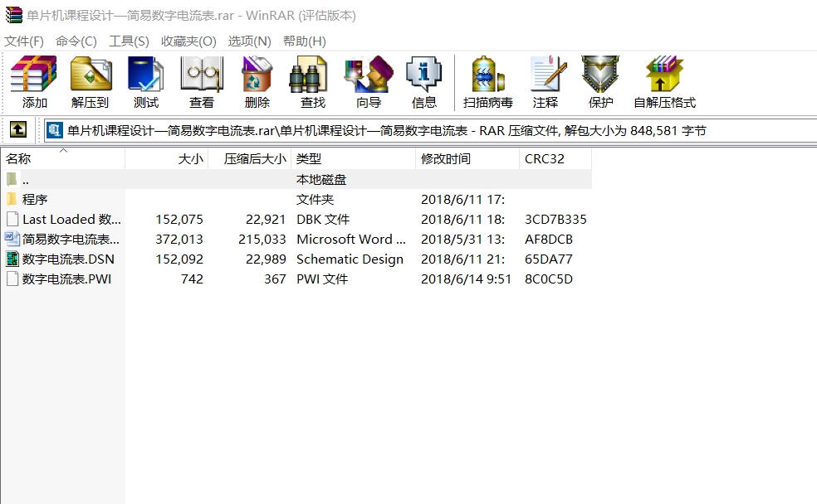Screen dimensions: 817x504
Task: Click the packed size value 22,989
Action: tap(266, 259)
